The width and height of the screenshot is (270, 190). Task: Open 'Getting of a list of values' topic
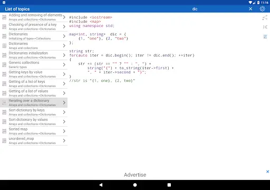[34, 93]
